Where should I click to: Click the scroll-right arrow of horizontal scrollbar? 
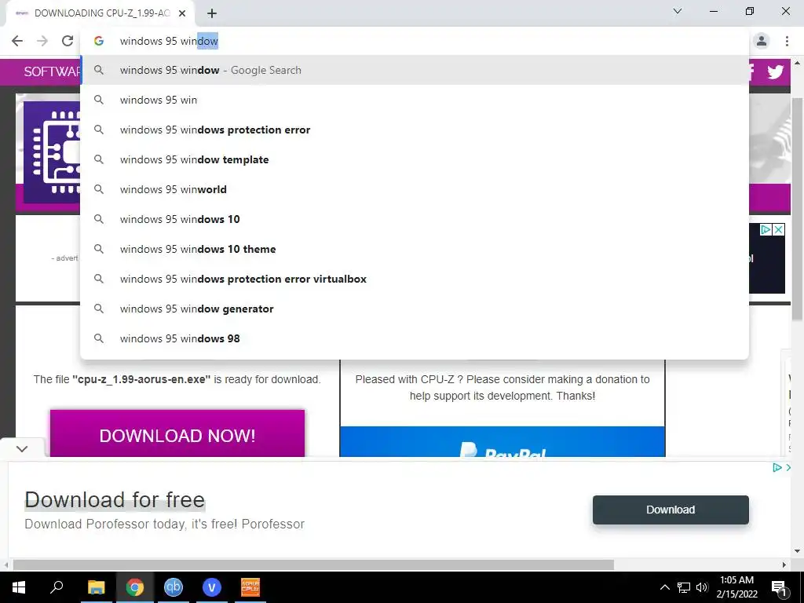tap(784, 565)
